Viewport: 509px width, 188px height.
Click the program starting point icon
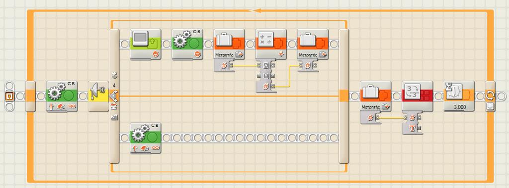pyautogui.click(x=10, y=96)
